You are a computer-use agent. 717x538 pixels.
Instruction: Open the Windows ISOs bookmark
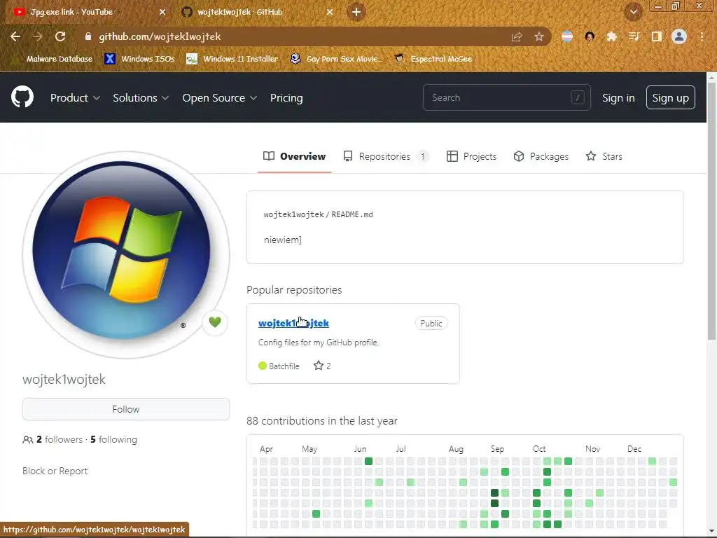[x=139, y=59]
